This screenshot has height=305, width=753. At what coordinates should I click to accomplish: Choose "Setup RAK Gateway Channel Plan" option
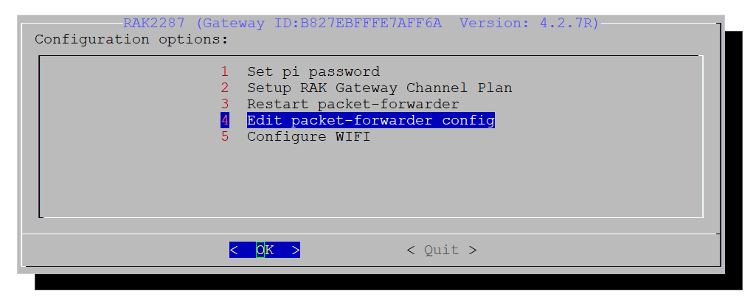379,88
